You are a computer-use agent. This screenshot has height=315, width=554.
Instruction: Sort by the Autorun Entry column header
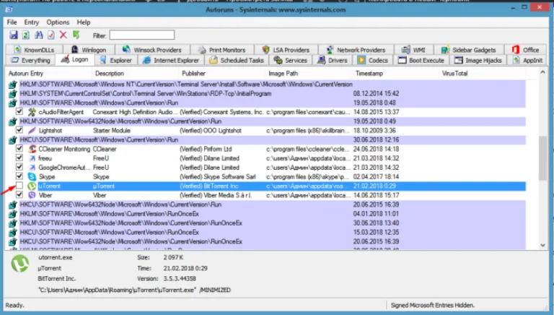coord(49,73)
